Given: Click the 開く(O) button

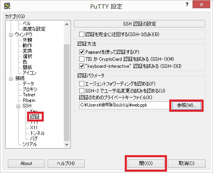Looking at the screenshot, I should (146, 163).
